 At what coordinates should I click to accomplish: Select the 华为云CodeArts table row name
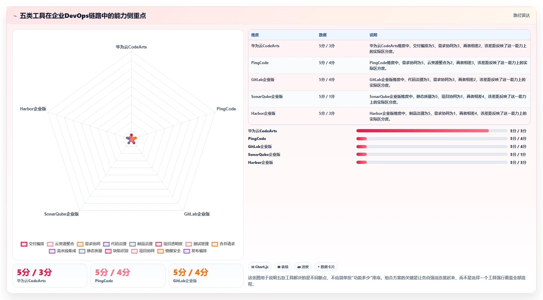pos(265,46)
